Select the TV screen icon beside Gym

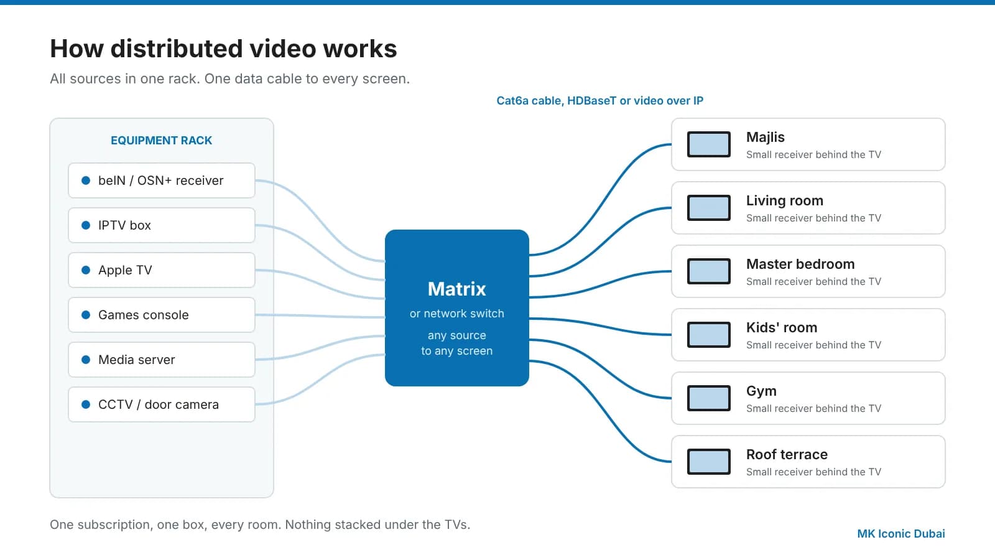[x=709, y=398]
